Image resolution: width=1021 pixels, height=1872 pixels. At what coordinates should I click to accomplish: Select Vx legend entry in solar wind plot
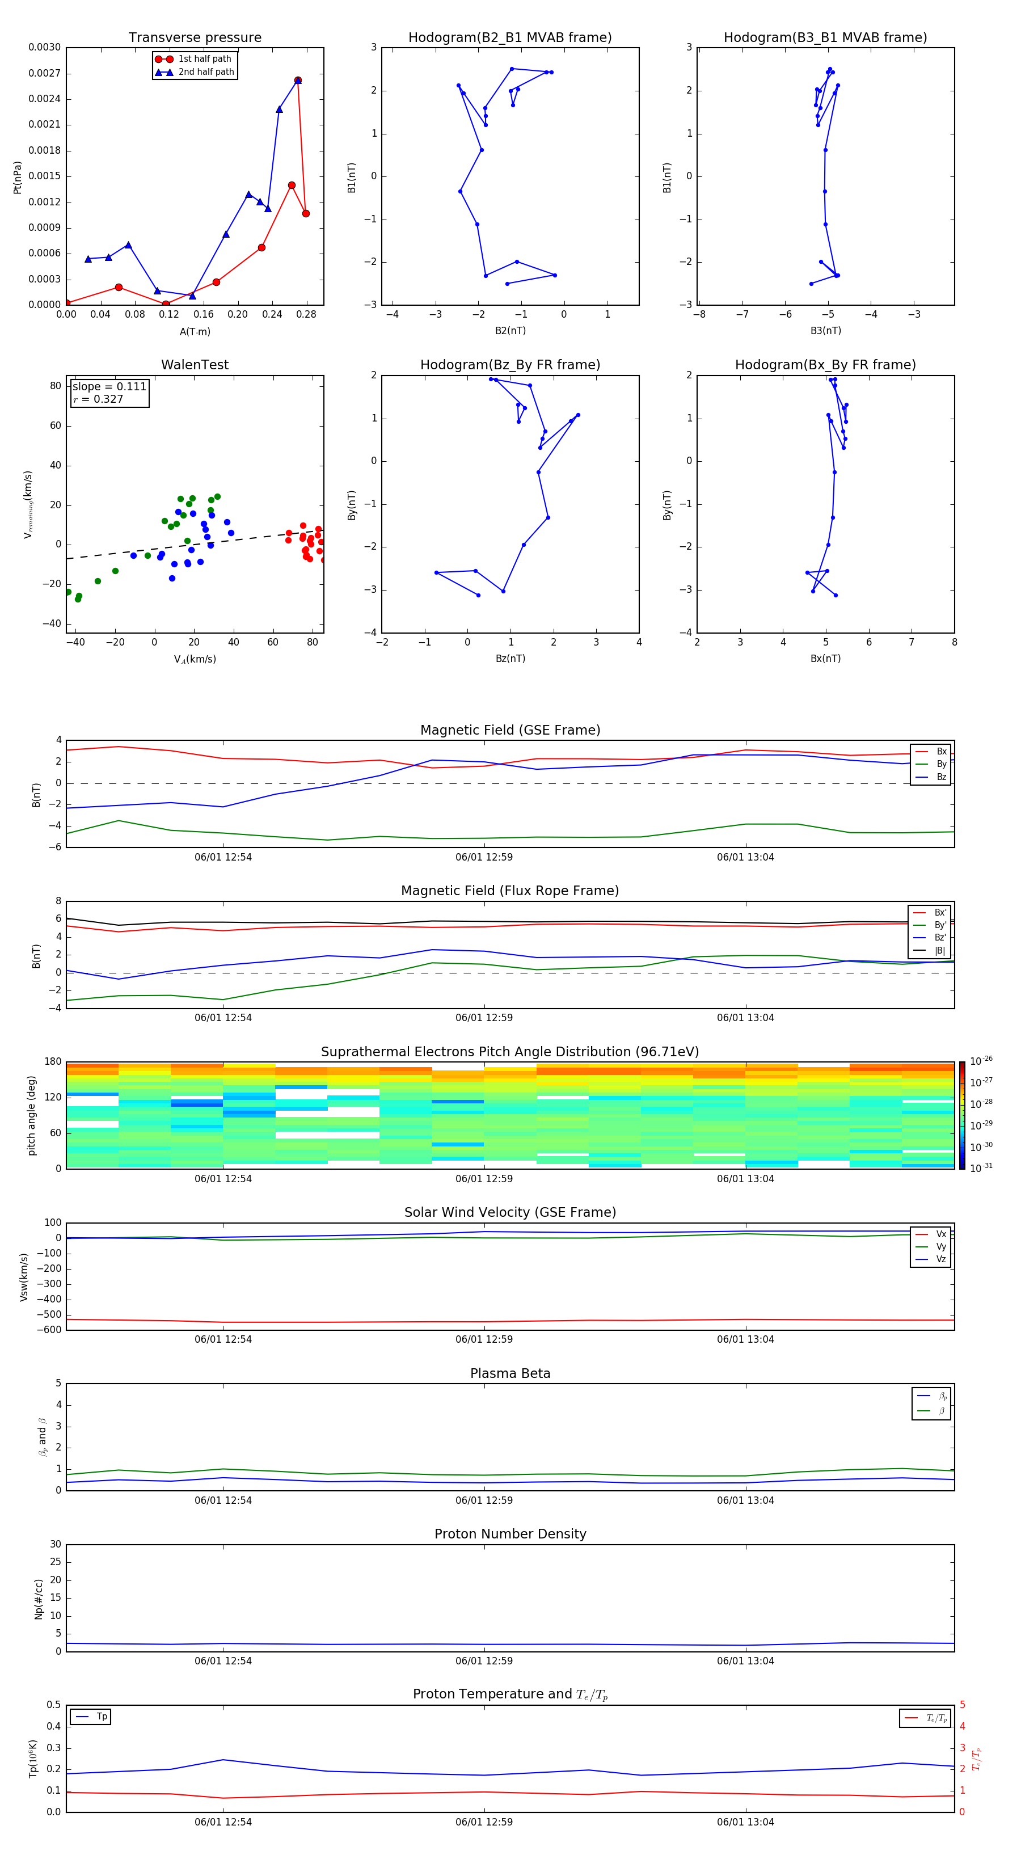tap(931, 1234)
